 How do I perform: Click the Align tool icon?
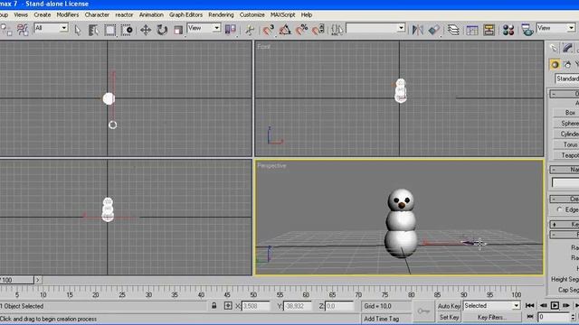tap(434, 30)
